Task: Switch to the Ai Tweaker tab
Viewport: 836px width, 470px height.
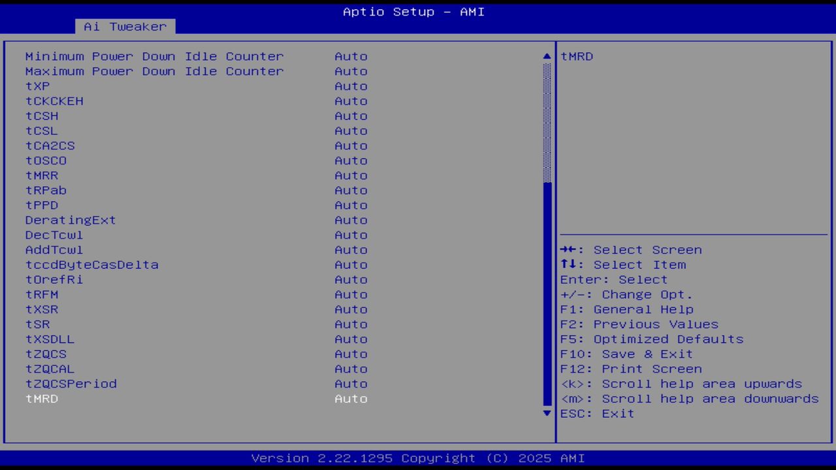Action: click(124, 27)
